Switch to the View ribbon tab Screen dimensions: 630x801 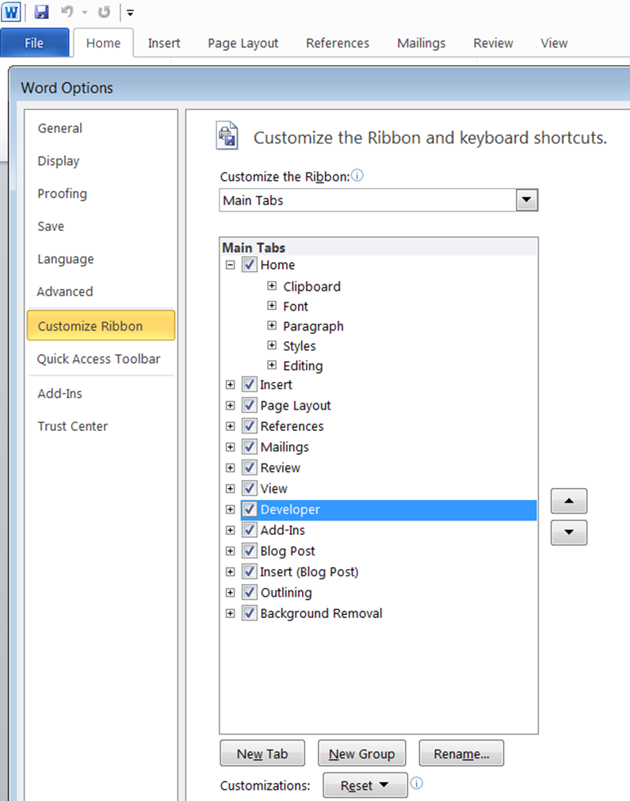click(x=554, y=43)
